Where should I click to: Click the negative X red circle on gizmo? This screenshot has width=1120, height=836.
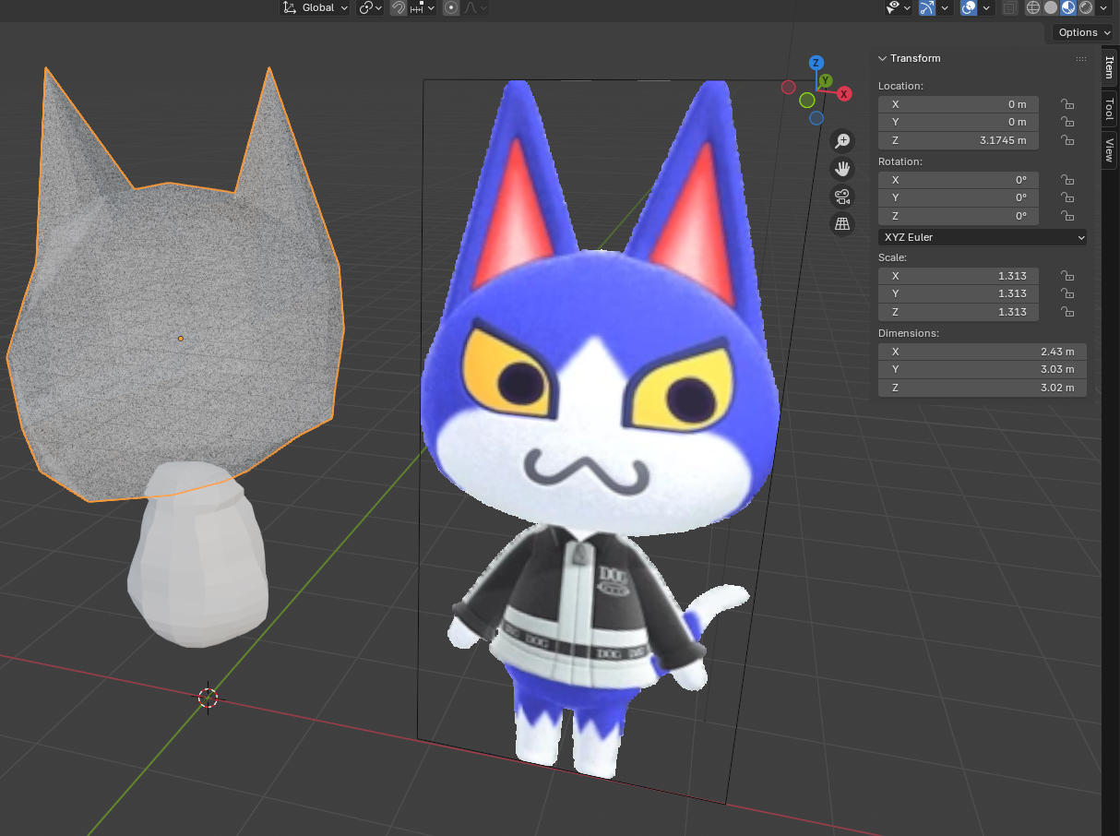point(788,87)
